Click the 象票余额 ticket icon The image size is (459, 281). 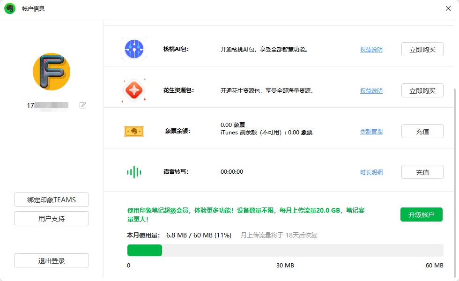pyautogui.click(x=134, y=132)
